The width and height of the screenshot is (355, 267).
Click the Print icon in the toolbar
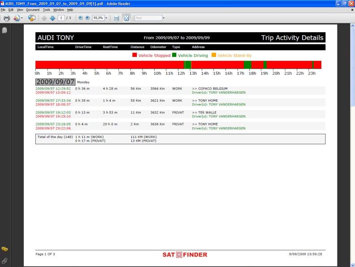(x=7, y=18)
